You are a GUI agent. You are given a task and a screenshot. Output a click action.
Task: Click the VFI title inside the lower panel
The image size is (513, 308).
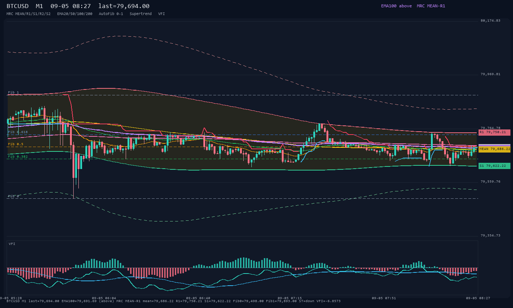[12, 244]
